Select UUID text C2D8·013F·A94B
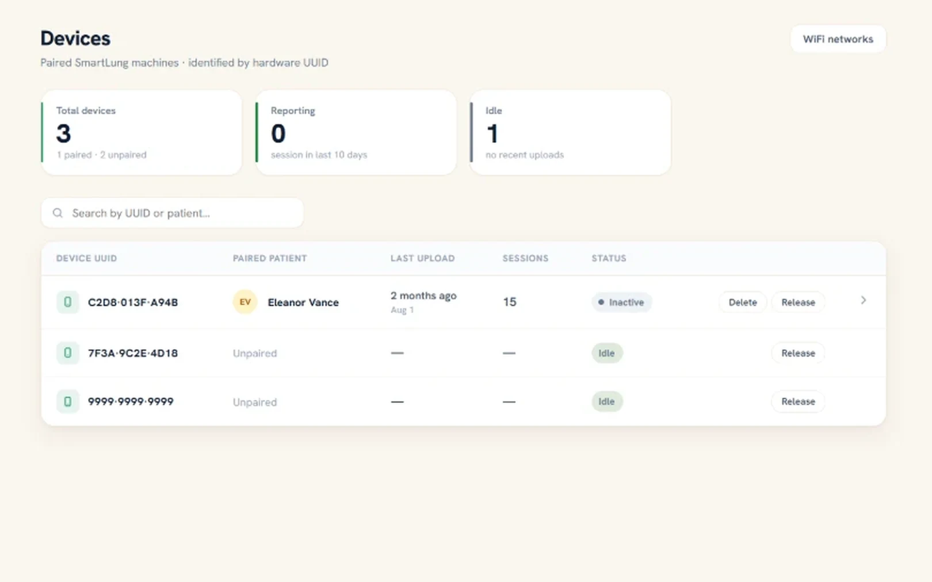 pyautogui.click(x=133, y=302)
